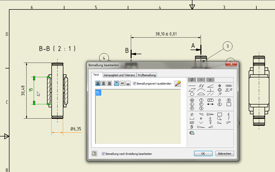Insert the countersink V symbol
The height and width of the screenshot is (172, 275).
tap(201, 123)
